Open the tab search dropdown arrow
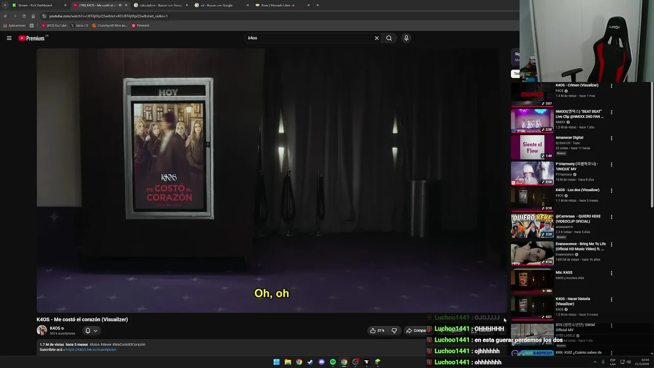This screenshot has height=368, width=654. coord(5,5)
